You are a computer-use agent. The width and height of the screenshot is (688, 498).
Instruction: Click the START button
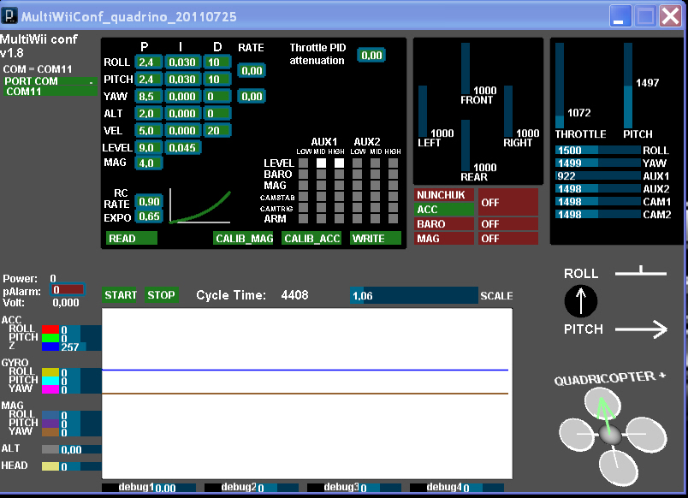120,295
